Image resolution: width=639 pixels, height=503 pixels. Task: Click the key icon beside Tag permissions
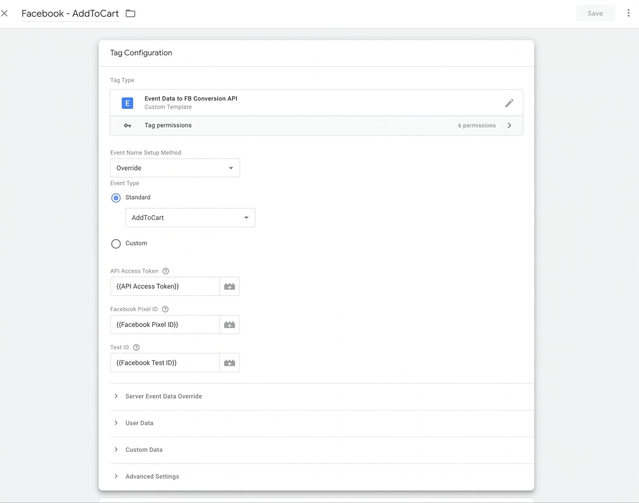(x=127, y=125)
